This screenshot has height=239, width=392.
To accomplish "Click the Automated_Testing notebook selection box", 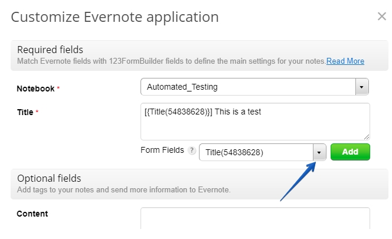I will pyautogui.click(x=248, y=87).
